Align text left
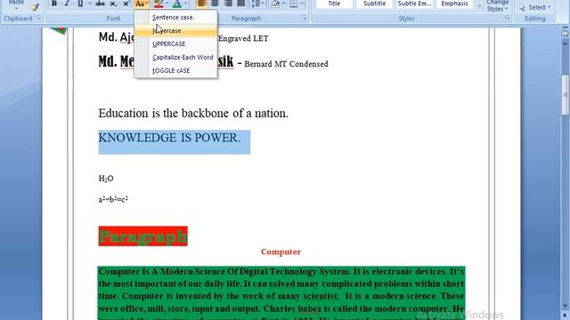 201,4
